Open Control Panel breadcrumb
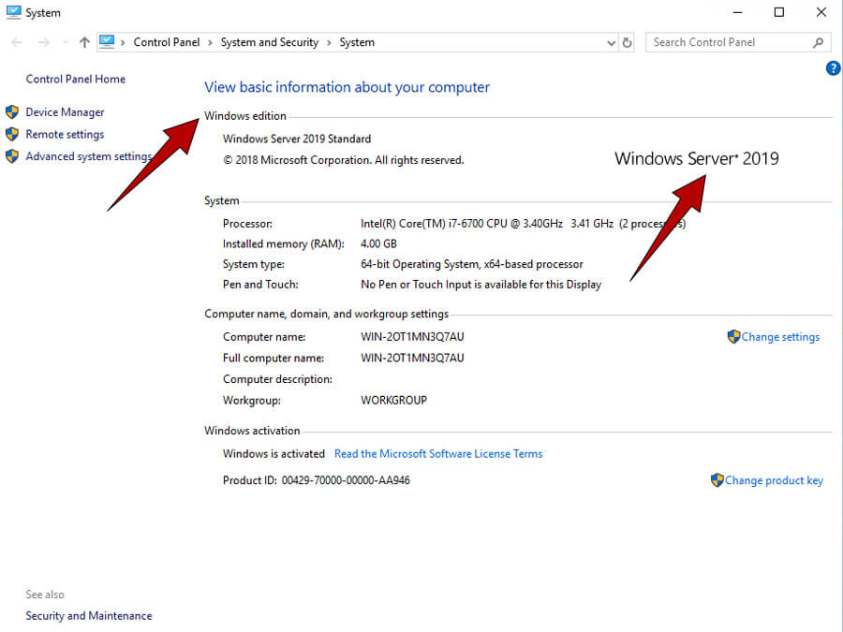The height and width of the screenshot is (632, 843). 166,42
